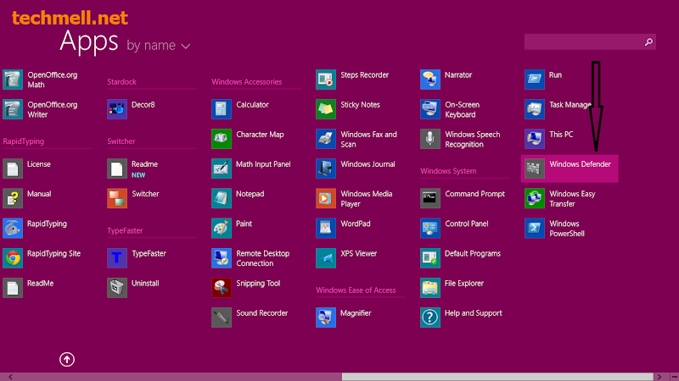
Task: Open the This PC icon
Action: pos(535,139)
